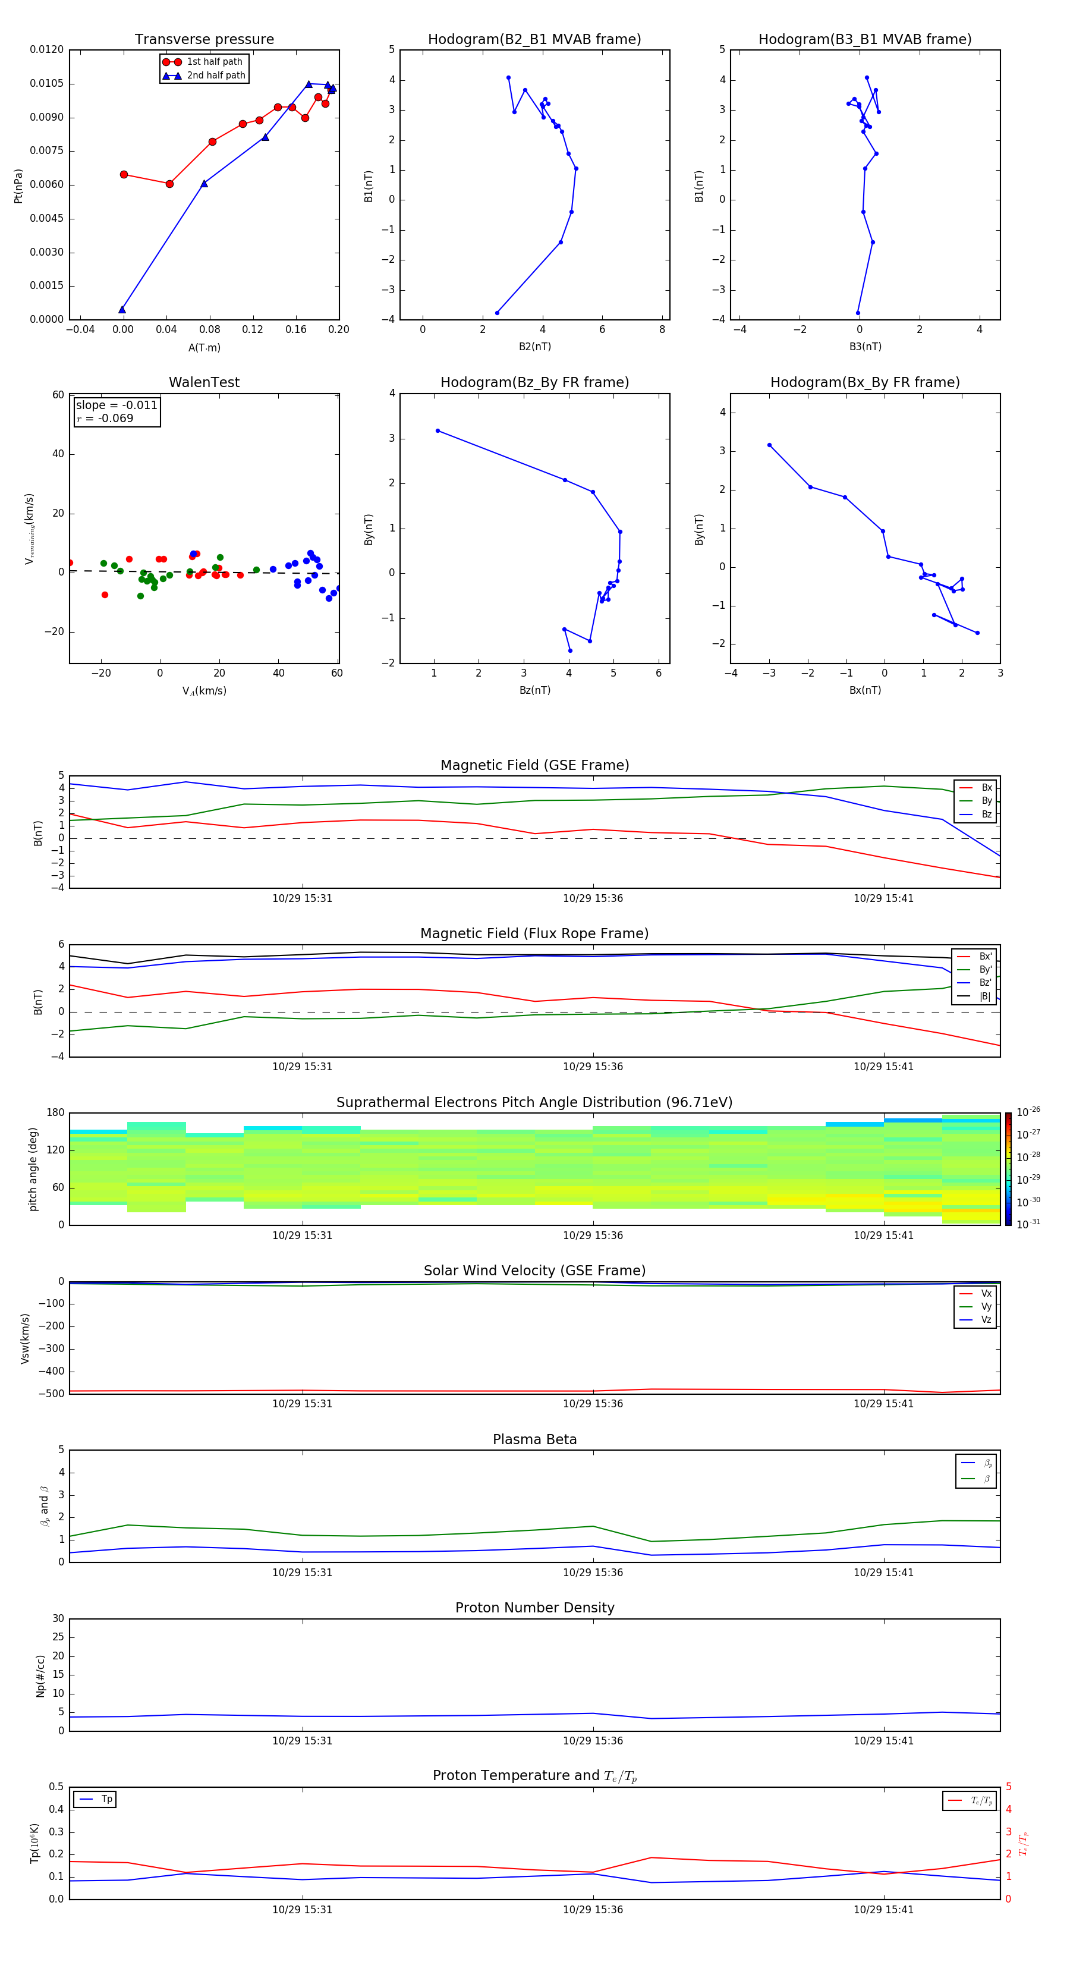Screen dimensions: 1070x1962
Task: Click the pitch angle color scale bar
Action: click(1008, 1169)
